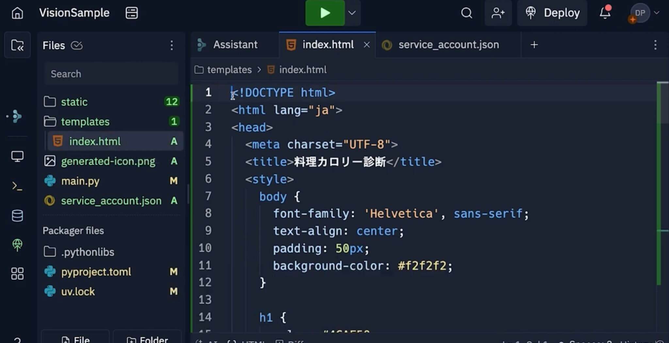The width and height of the screenshot is (669, 343).
Task: Expand the static folder
Action: 74,102
